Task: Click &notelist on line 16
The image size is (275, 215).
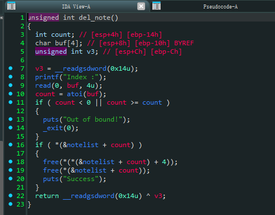Action: click(x=81, y=145)
